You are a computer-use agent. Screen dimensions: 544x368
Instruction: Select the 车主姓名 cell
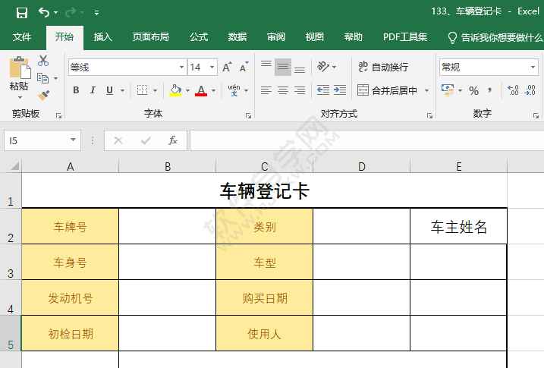[459, 226]
